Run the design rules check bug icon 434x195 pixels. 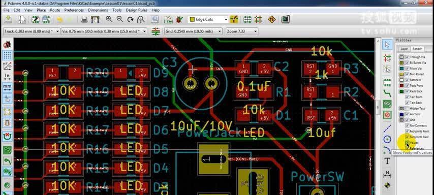[179, 19]
